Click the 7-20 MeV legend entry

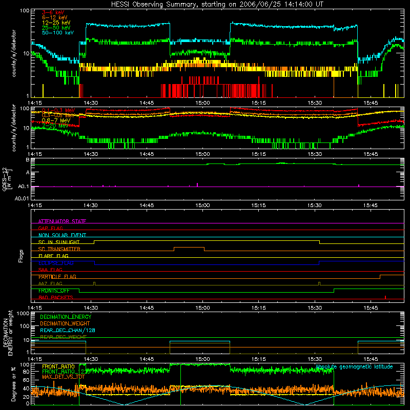pyautogui.click(x=55, y=126)
